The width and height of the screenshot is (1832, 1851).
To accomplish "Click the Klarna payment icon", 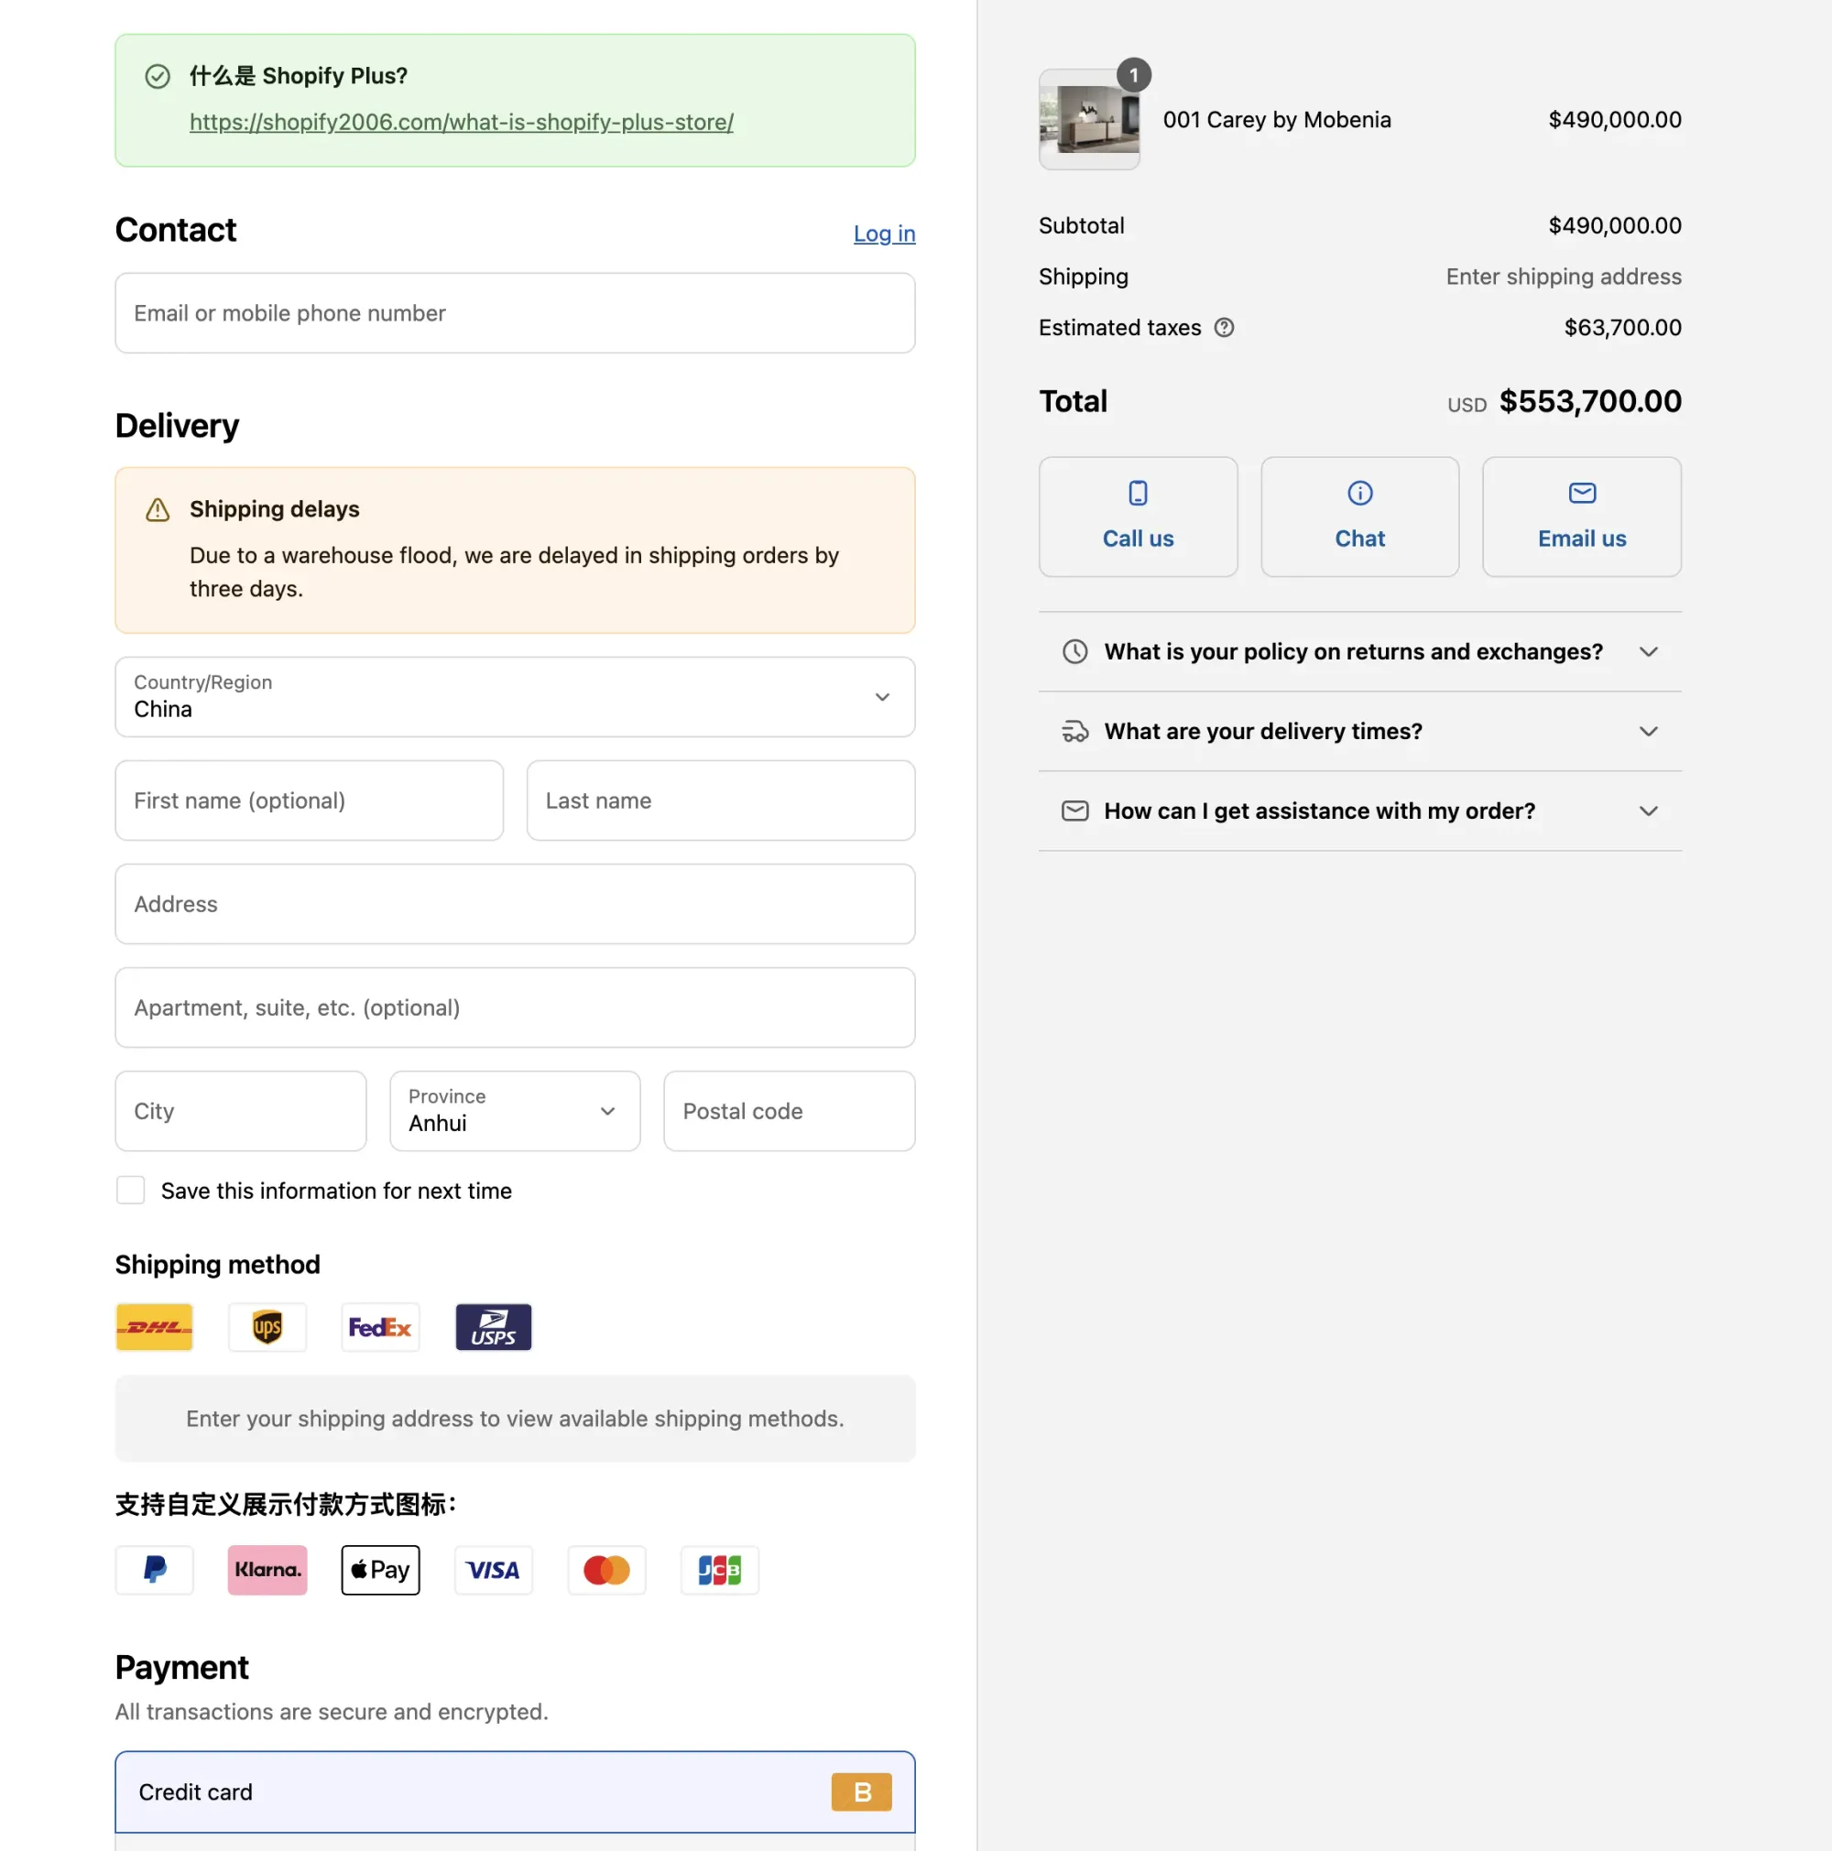I will click(x=267, y=1571).
